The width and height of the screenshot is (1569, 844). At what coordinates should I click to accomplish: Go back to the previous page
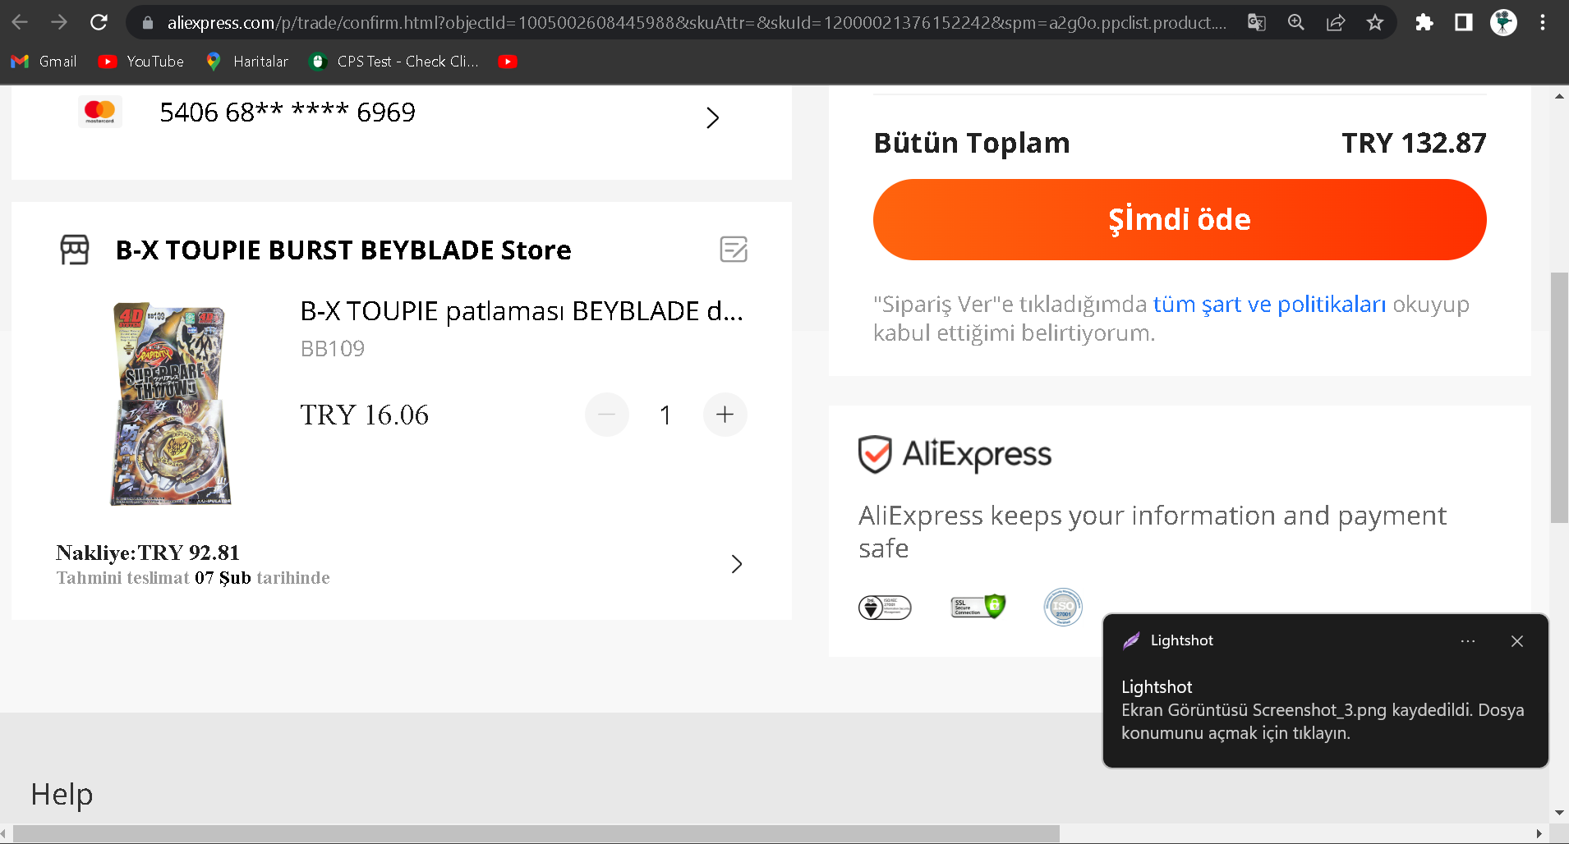20,22
